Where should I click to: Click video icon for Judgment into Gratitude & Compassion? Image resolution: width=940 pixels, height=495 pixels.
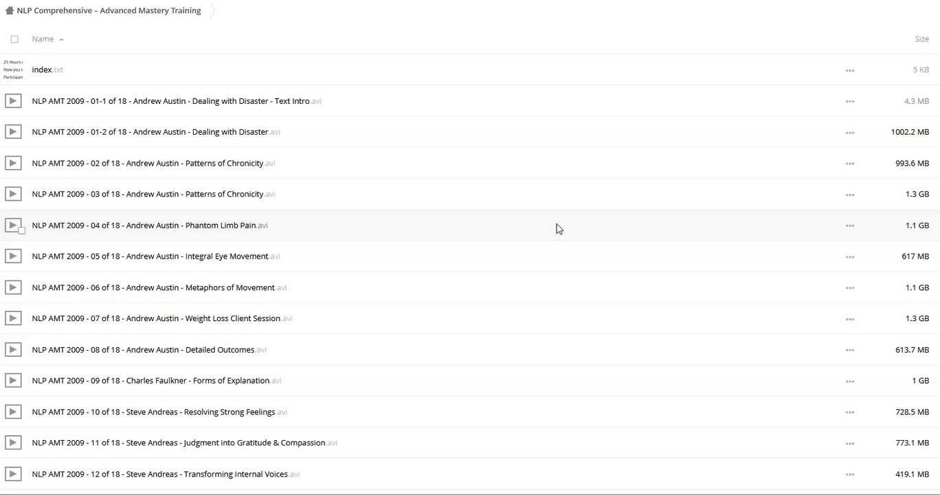tap(12, 443)
